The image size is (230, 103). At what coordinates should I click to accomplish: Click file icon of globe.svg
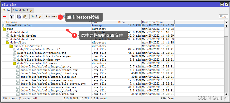click(x=18, y=87)
